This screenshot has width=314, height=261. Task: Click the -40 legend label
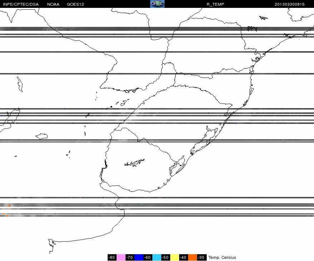(183, 257)
